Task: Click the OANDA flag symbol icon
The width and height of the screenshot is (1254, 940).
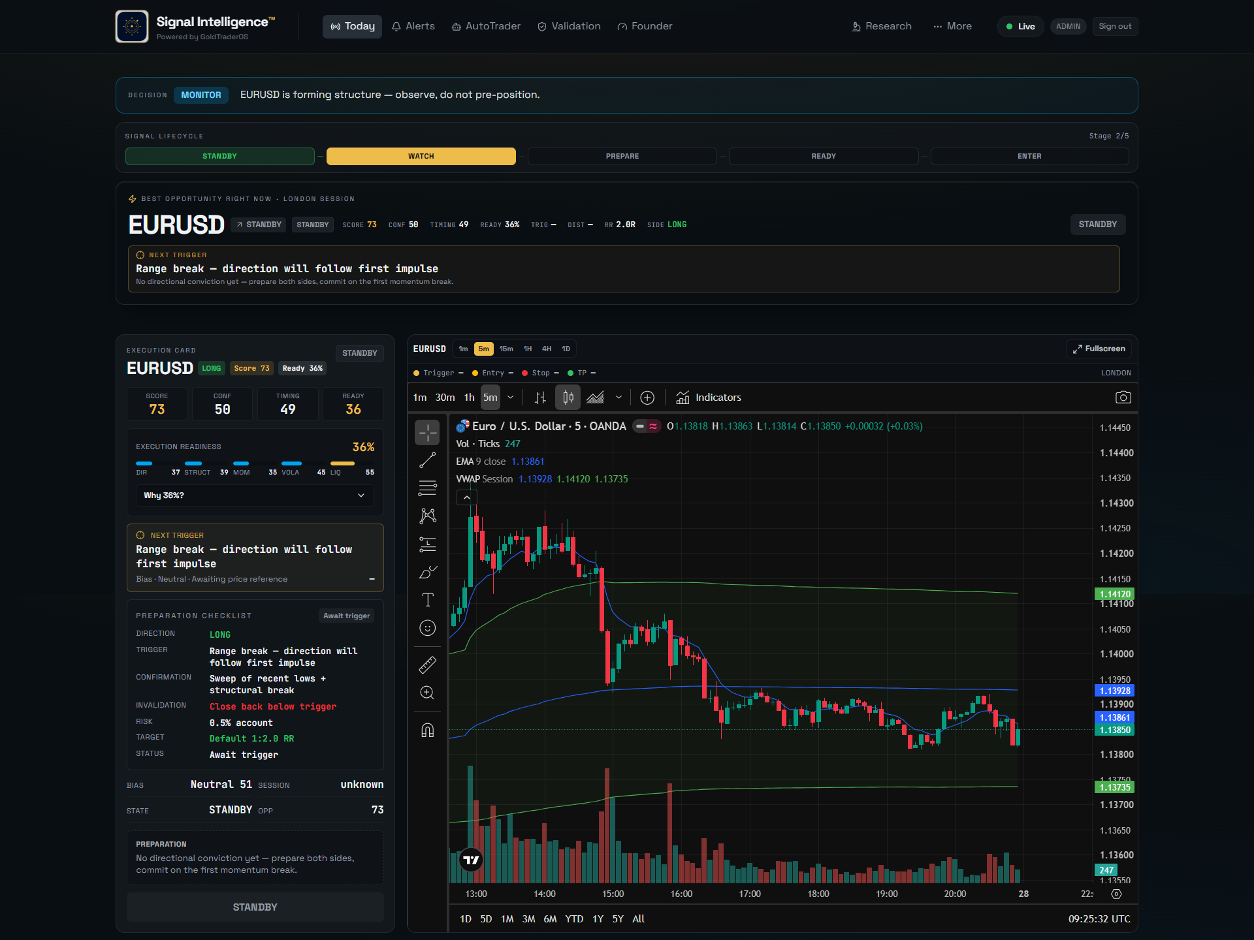Action: point(463,426)
